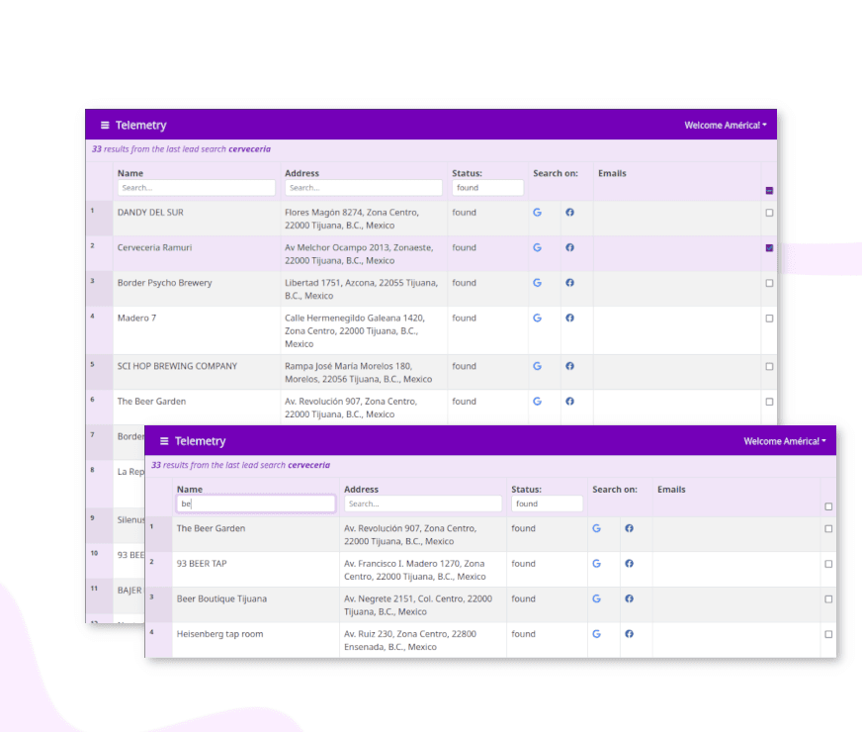Click Facebook icon for 93 BEER TAP
The height and width of the screenshot is (732, 862).
click(629, 564)
